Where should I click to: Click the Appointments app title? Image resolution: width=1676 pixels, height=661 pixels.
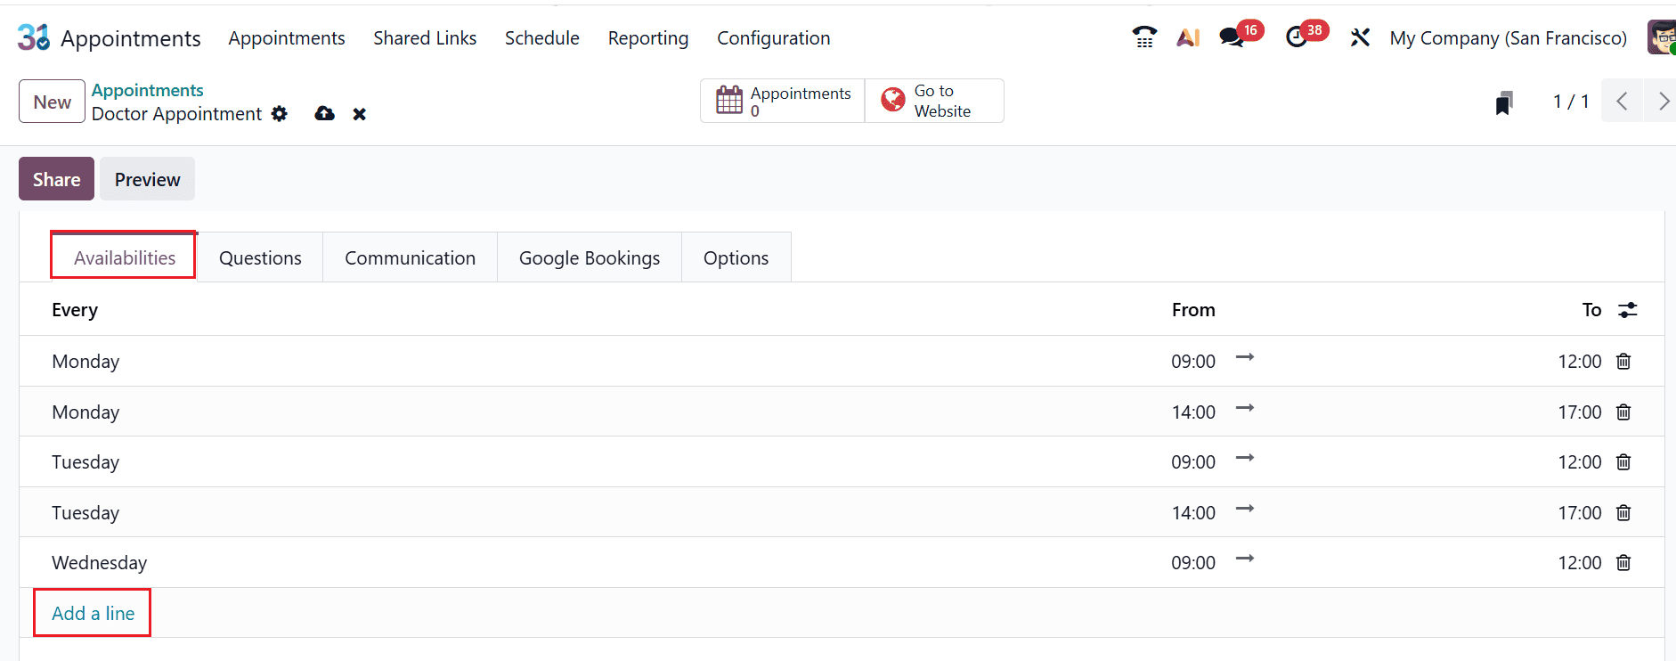[x=131, y=38]
